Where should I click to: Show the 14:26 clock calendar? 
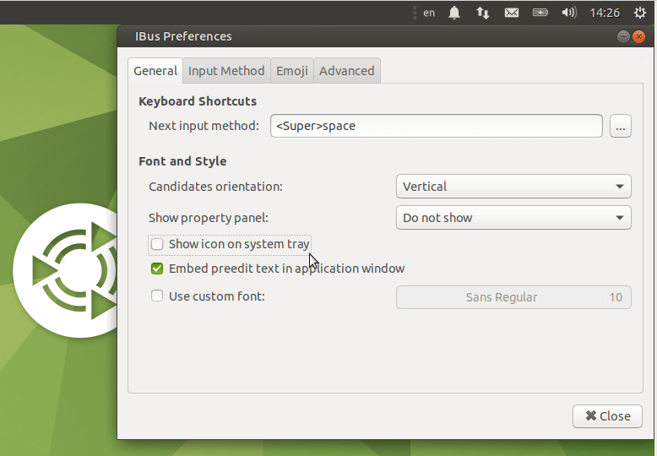605,13
